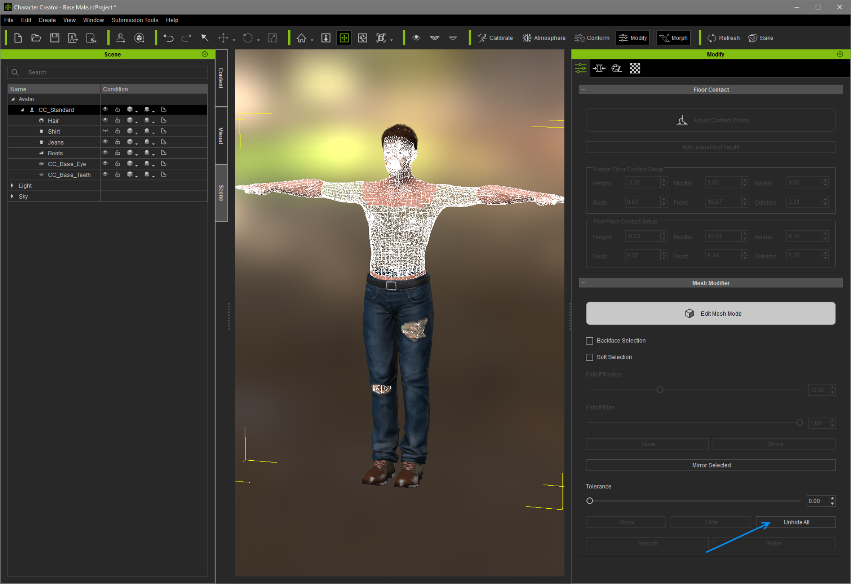
Task: Switch to the Visual side tab
Action: click(221, 135)
